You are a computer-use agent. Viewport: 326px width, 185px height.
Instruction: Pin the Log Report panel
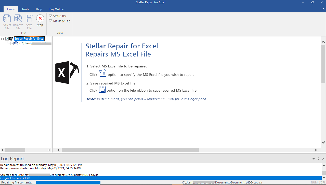[x=318, y=159]
